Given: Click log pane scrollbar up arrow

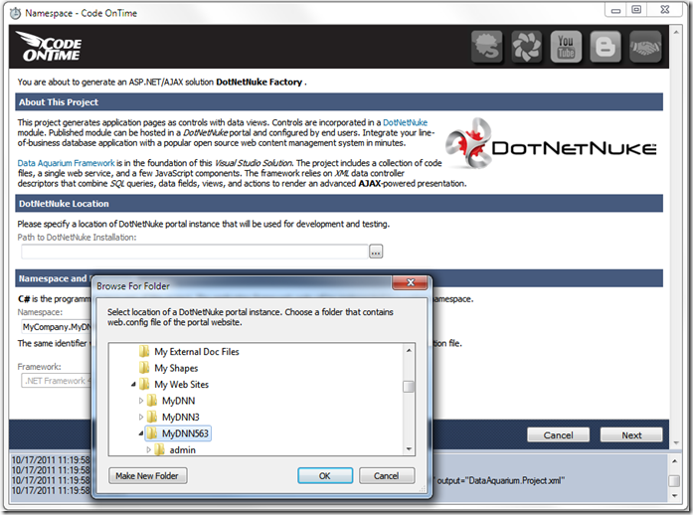Looking at the screenshot, I should pos(674,461).
